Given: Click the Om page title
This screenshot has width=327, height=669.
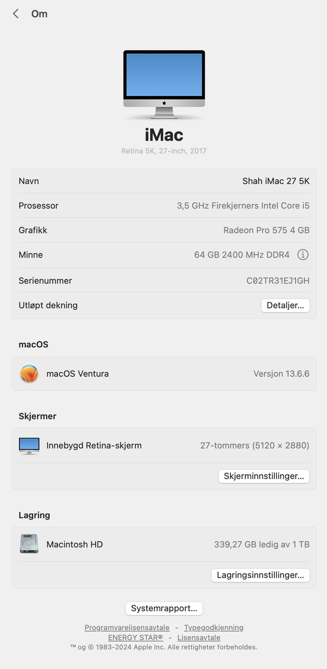Looking at the screenshot, I should click(x=39, y=14).
